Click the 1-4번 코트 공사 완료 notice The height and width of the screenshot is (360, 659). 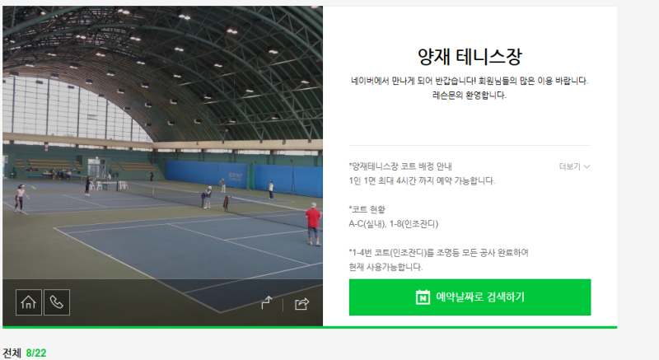coord(438,259)
